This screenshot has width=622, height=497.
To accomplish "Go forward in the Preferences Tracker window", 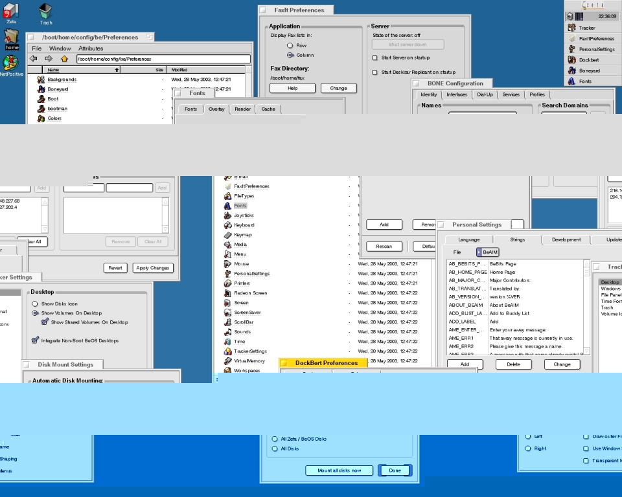I will coord(49,59).
